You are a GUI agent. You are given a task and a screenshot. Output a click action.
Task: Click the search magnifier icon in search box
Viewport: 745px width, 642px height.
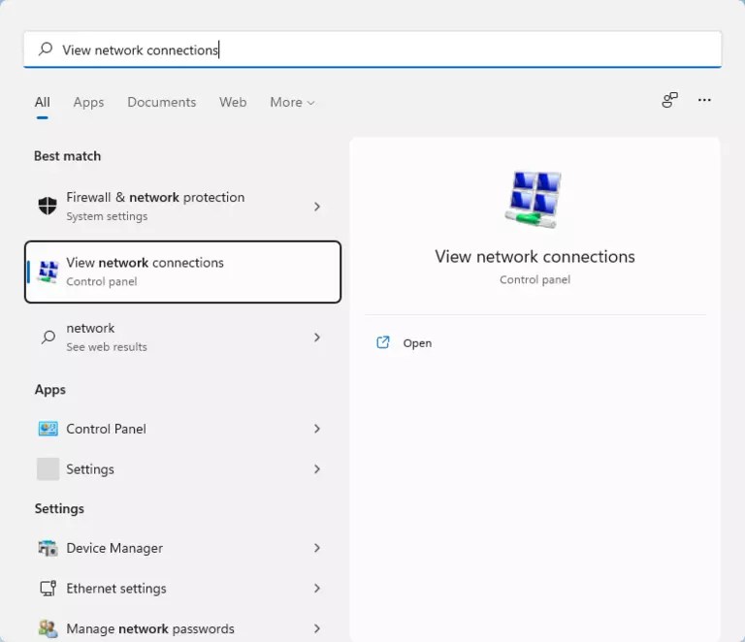[46, 48]
